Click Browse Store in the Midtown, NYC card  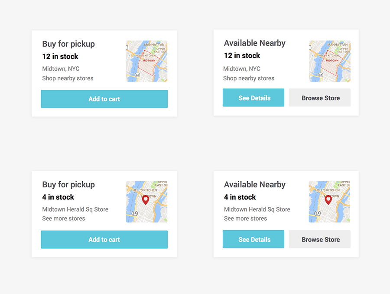(320, 98)
